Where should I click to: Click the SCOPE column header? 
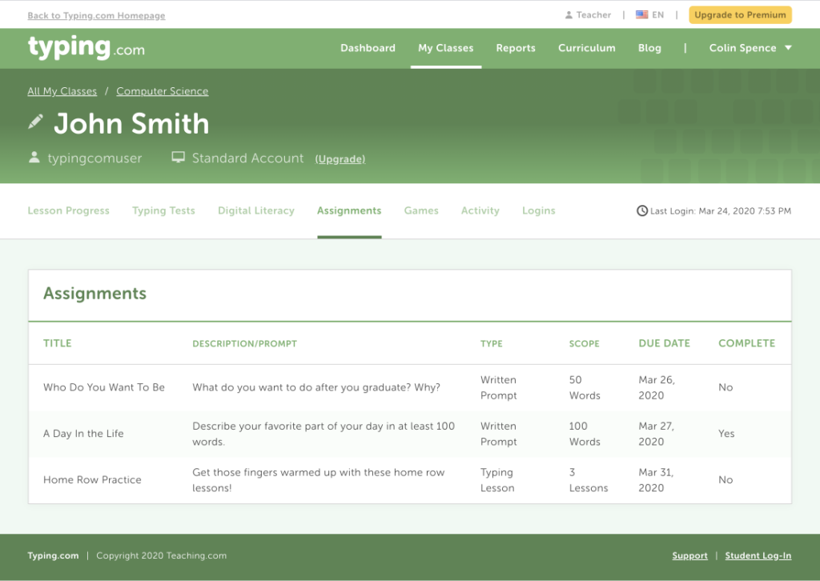[584, 343]
